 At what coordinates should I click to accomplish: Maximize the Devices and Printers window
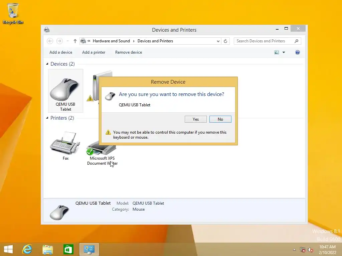point(286,29)
